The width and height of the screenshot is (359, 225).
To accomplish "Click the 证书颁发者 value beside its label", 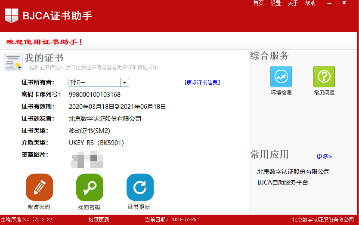I will click(x=105, y=119).
